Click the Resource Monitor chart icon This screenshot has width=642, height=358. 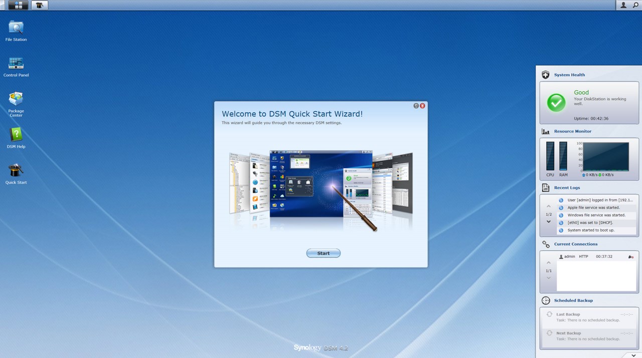pyautogui.click(x=546, y=131)
